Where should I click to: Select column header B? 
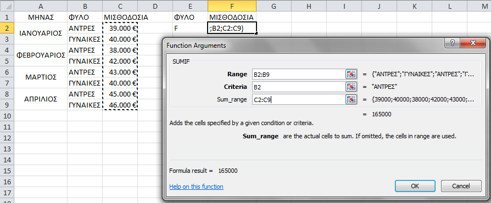coord(85,5)
